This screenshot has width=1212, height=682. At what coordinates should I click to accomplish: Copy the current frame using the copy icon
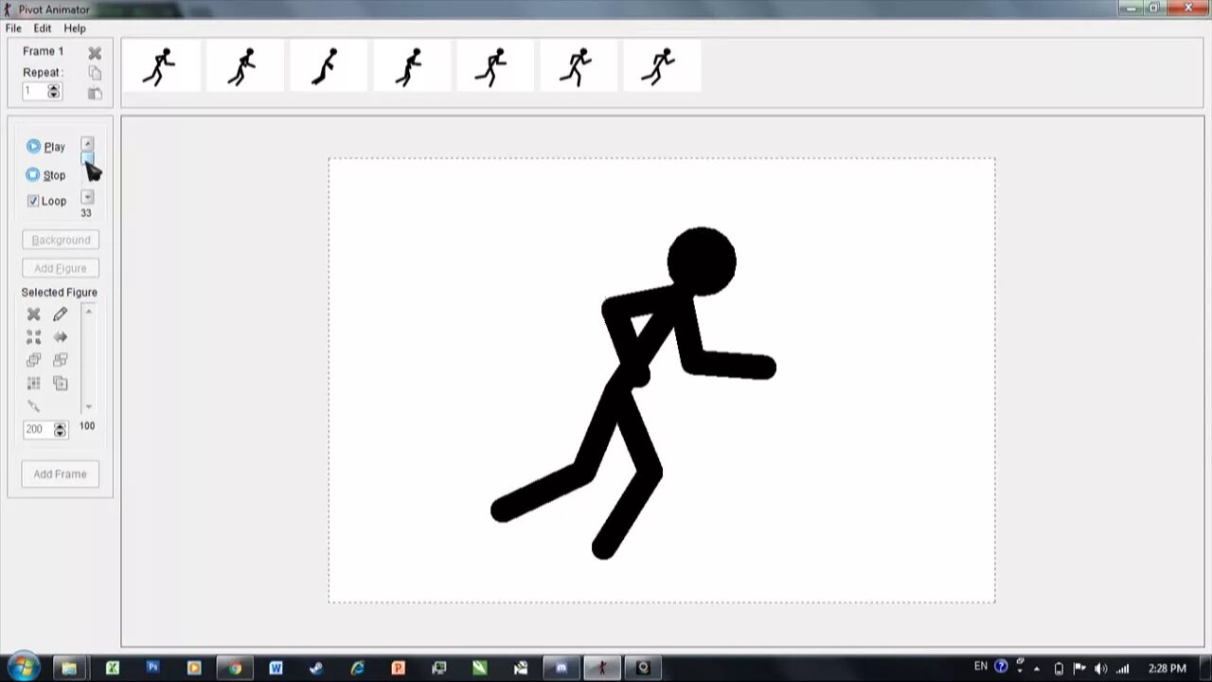(95, 72)
